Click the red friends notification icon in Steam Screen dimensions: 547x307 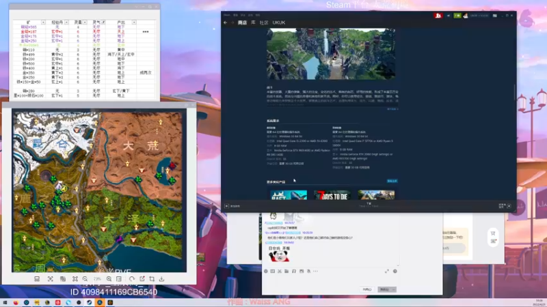[x=438, y=15]
